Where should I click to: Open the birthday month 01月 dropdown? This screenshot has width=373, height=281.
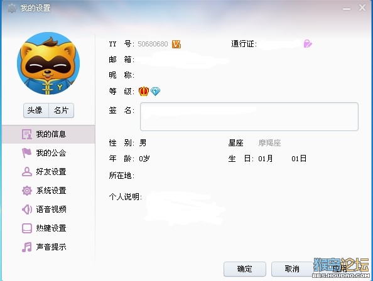point(266,159)
